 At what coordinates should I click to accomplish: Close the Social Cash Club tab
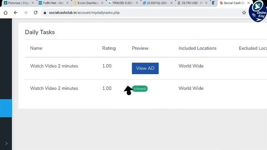[x=249, y=3]
